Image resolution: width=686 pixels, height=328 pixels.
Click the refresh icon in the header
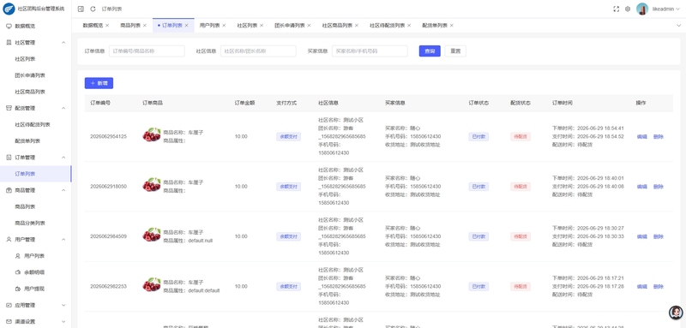pos(93,9)
